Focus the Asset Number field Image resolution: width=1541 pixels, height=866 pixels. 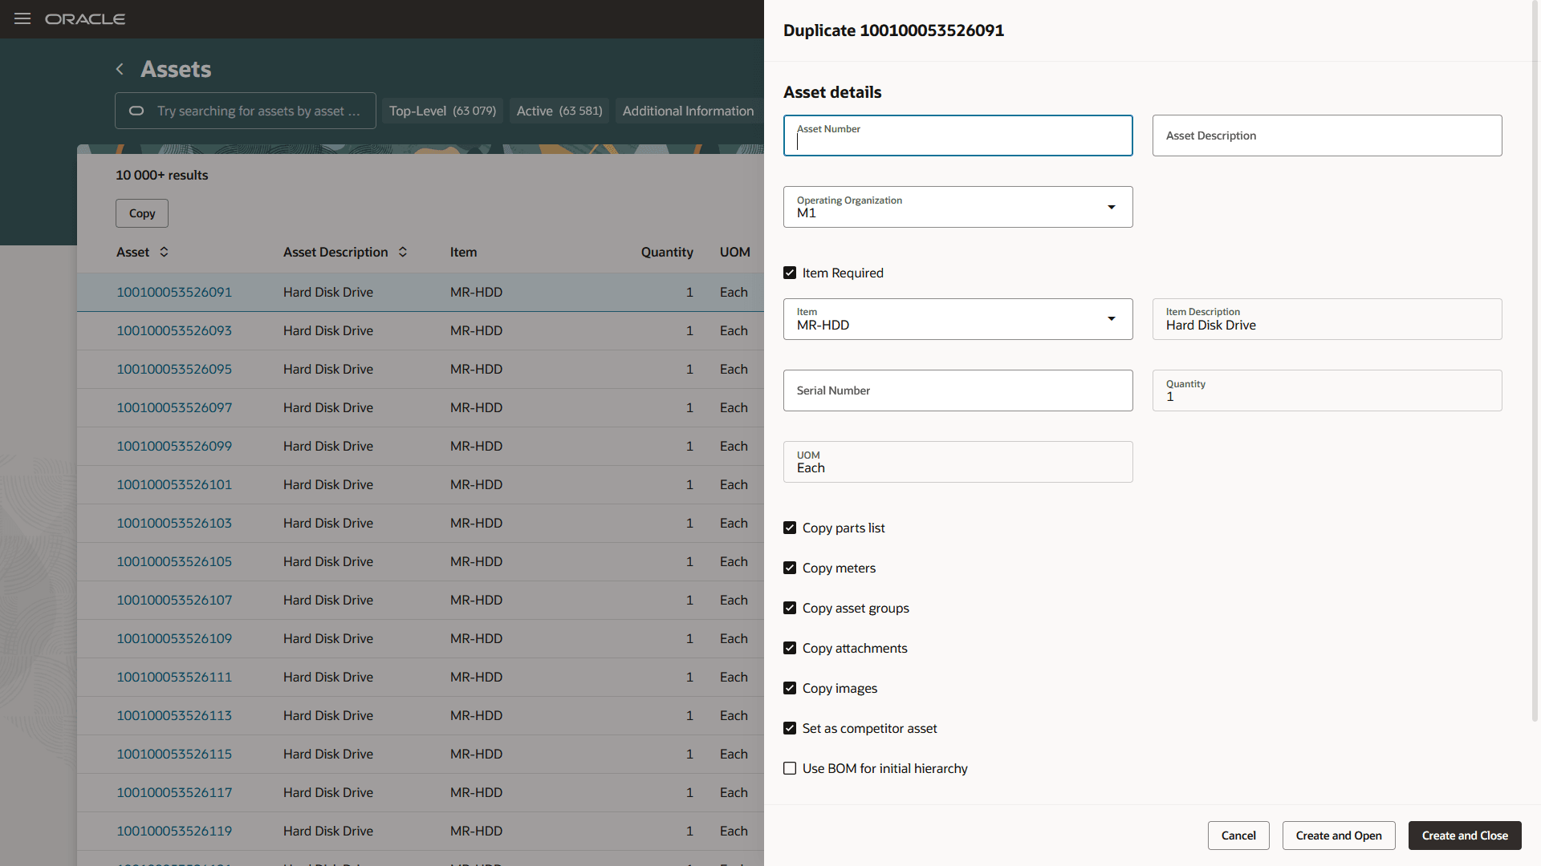(x=958, y=136)
